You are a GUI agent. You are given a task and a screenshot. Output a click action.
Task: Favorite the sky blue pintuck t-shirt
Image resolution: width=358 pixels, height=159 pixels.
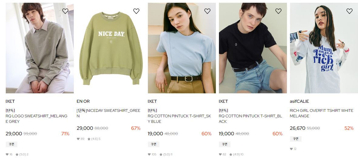point(207,11)
